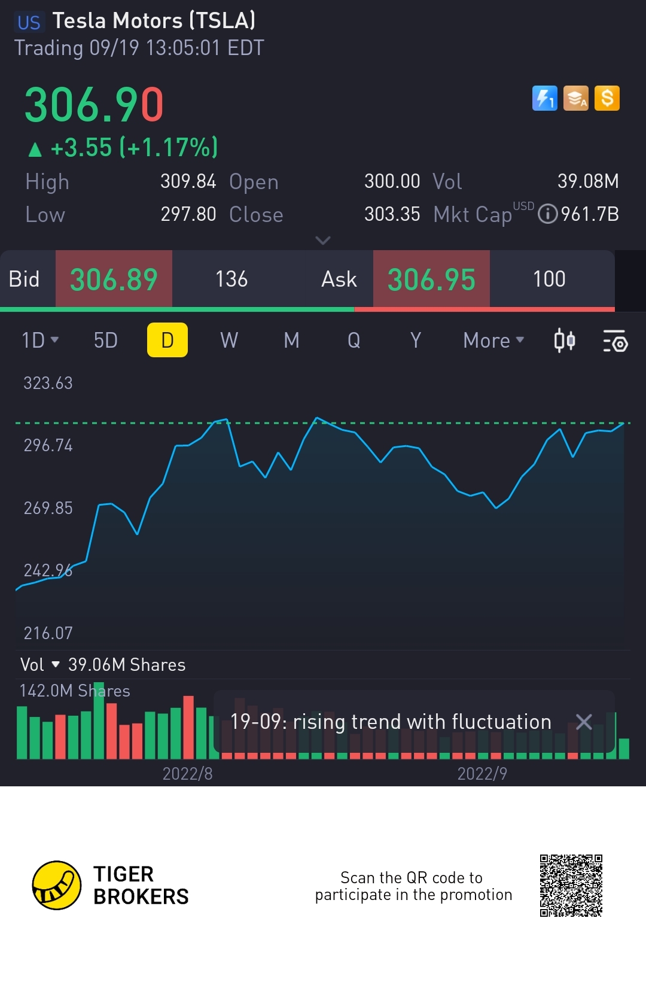This screenshot has width=646, height=985.
Task: Tap the Ask price 306.95
Action: click(x=431, y=279)
